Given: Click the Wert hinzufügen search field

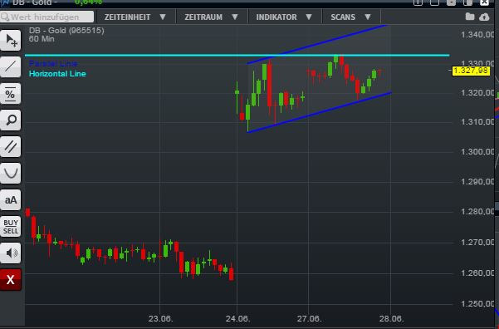Looking at the screenshot, I should (x=47, y=17).
